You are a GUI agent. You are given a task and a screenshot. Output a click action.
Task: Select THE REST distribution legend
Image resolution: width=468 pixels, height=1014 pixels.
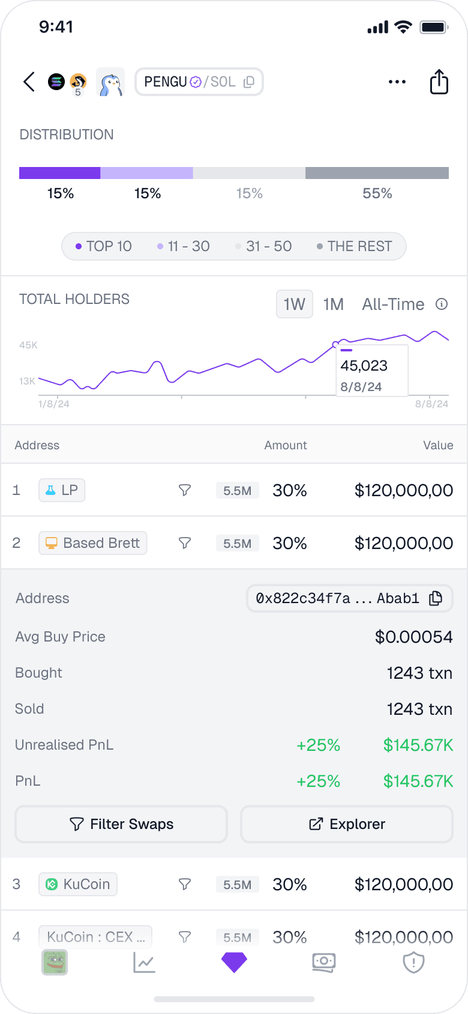click(x=355, y=246)
